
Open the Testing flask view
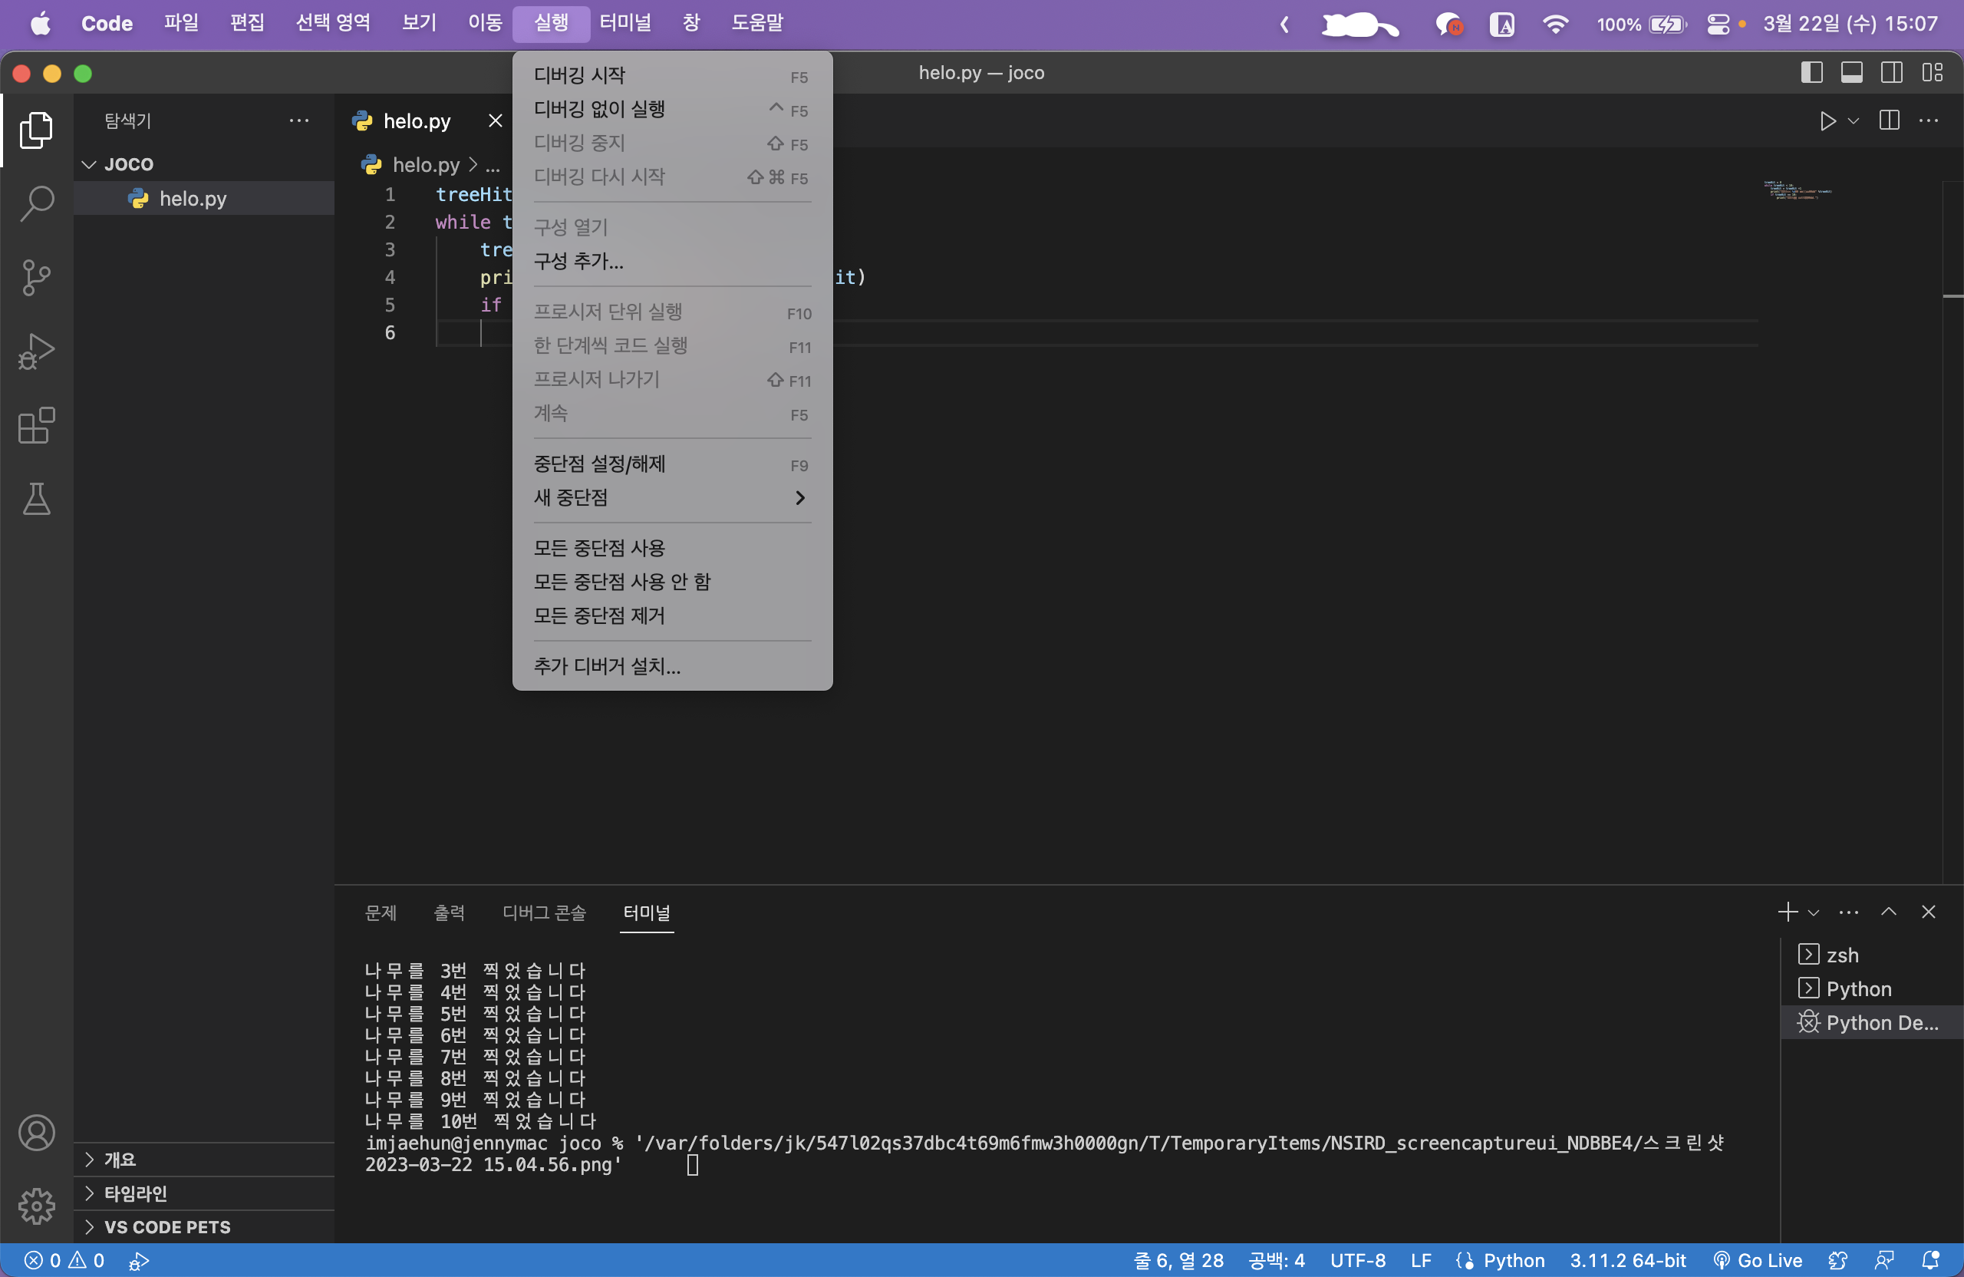(36, 499)
